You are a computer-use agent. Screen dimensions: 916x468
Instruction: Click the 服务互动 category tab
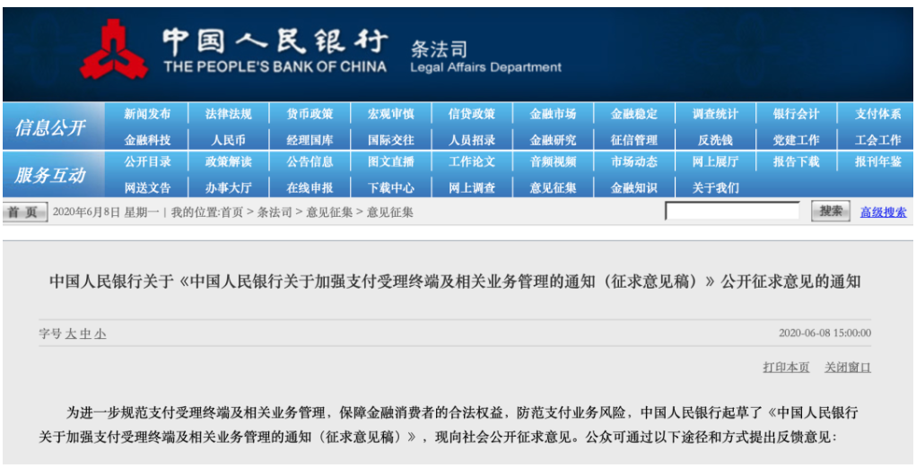tap(53, 175)
